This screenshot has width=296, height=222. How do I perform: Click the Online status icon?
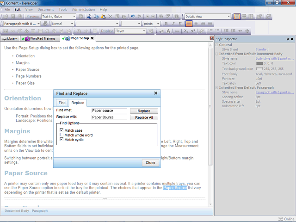coord(281,219)
